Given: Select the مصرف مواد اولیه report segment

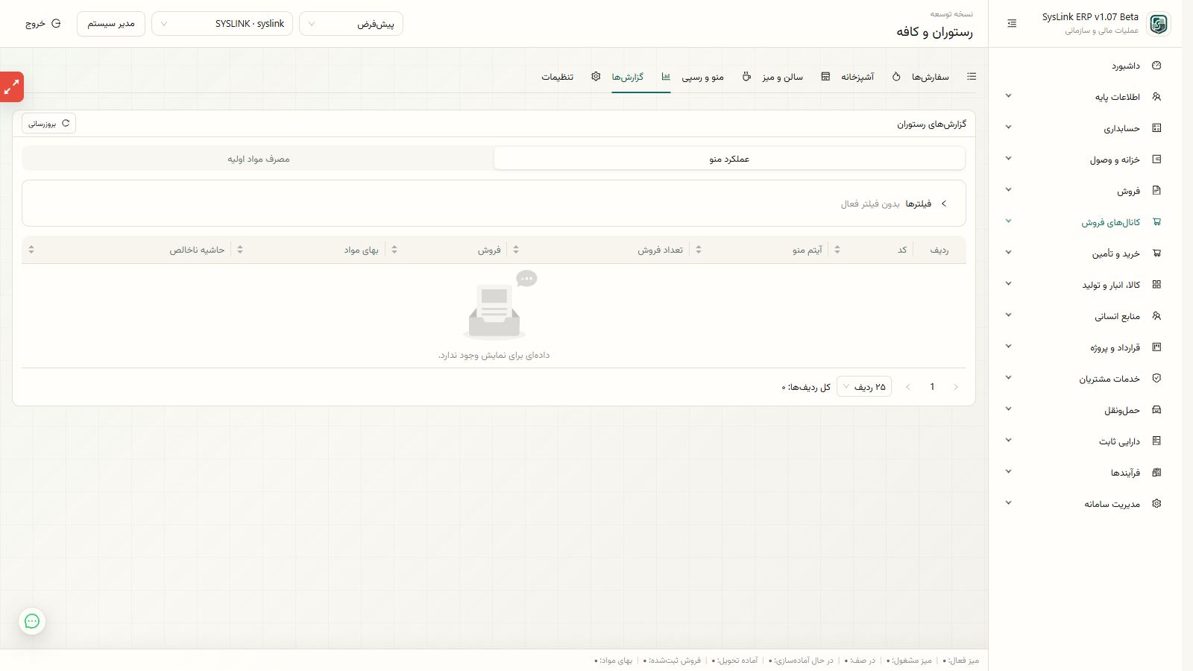Looking at the screenshot, I should coord(259,159).
